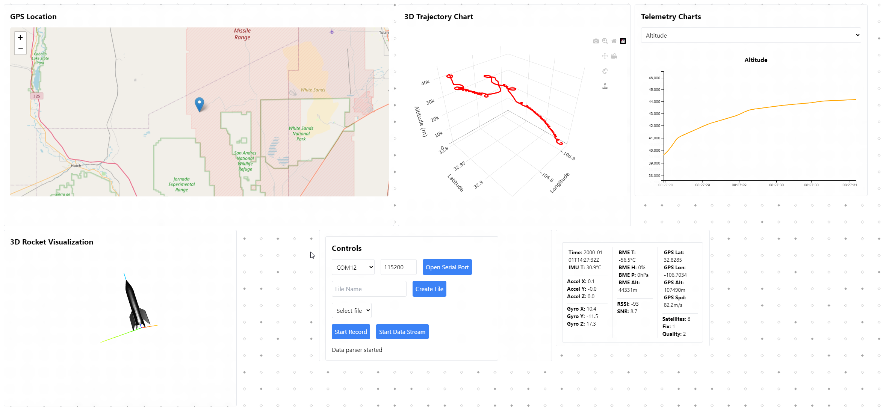Expand the COM12 serial port dropdown
Screen dimensions: 883x415
353,267
